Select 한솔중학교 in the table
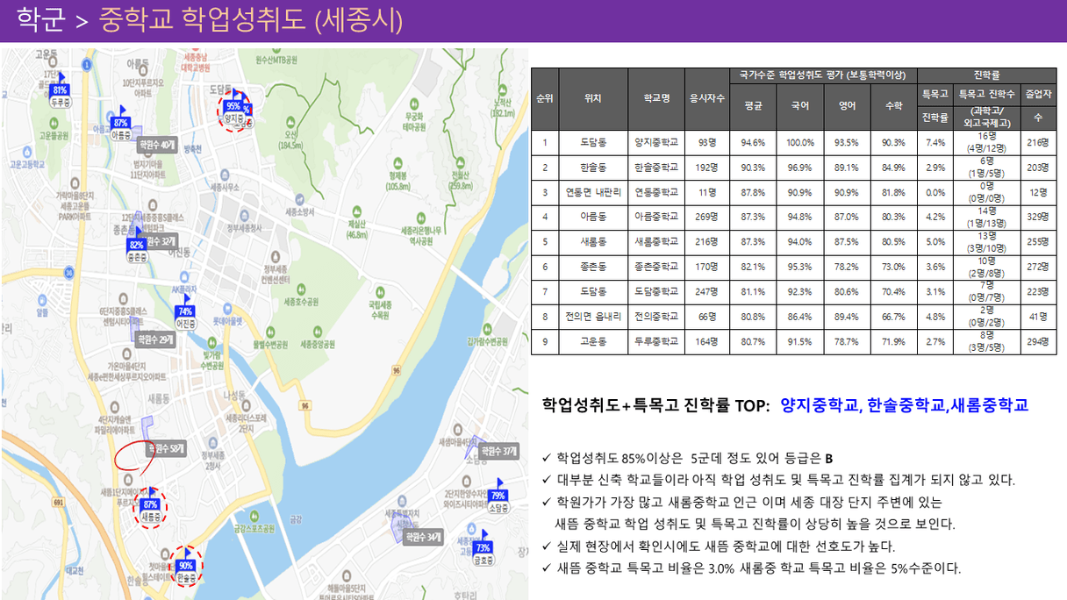Image resolution: width=1067 pixels, height=600 pixels. [x=656, y=168]
